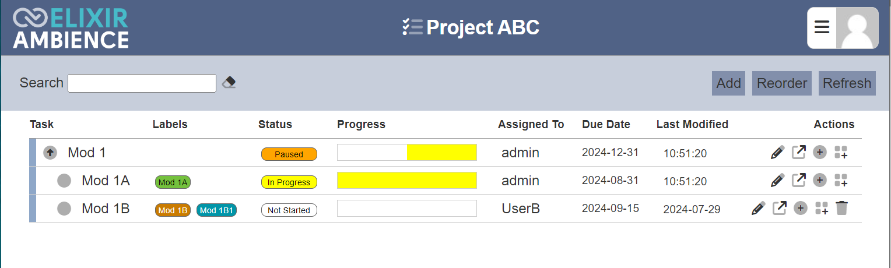The image size is (891, 268).
Task: Edit Mod 1B using the pencil icon
Action: [x=758, y=208]
